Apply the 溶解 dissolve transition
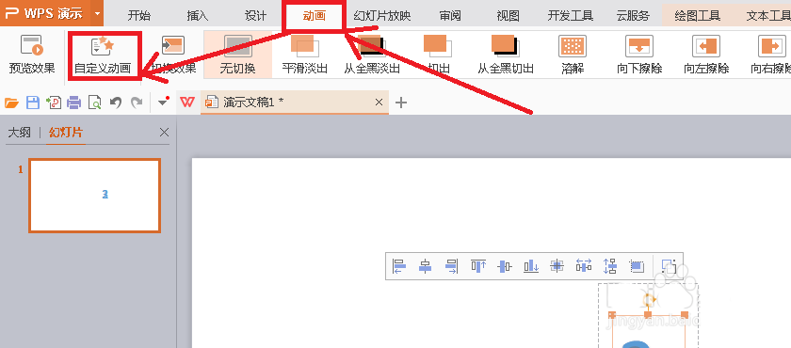The width and height of the screenshot is (791, 348). (573, 55)
